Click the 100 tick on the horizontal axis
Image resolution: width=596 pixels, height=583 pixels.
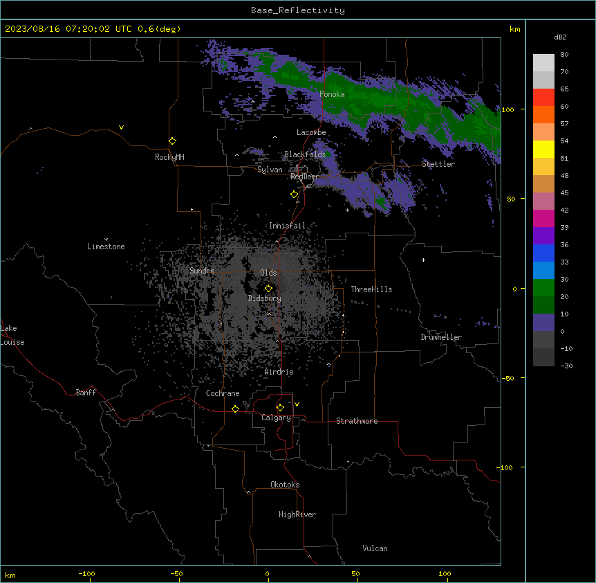click(x=445, y=573)
